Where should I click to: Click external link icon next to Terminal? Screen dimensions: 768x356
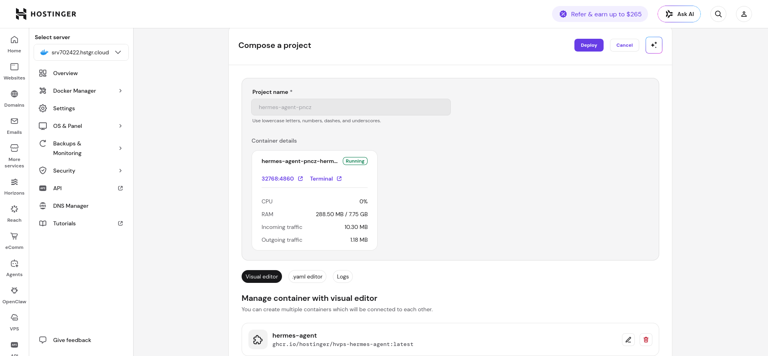[x=339, y=179]
